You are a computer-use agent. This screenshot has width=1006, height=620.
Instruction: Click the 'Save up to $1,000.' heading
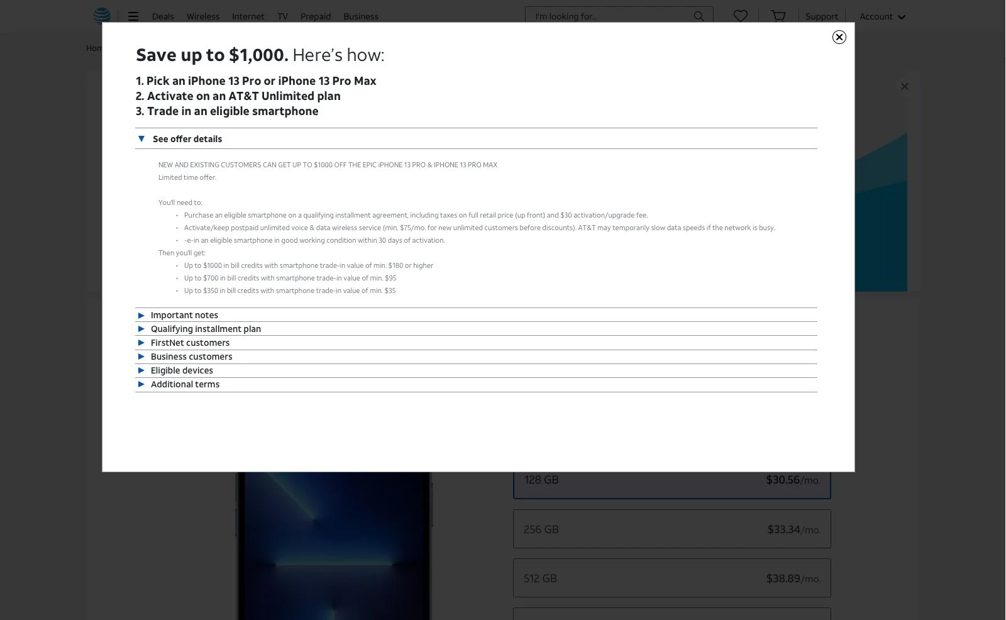point(212,55)
